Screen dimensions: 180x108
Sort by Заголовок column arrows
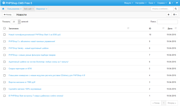pyautogui.click(x=128, y=28)
